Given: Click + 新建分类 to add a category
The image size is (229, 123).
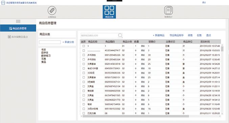Looking at the screenshot, I should pyautogui.click(x=68, y=42).
